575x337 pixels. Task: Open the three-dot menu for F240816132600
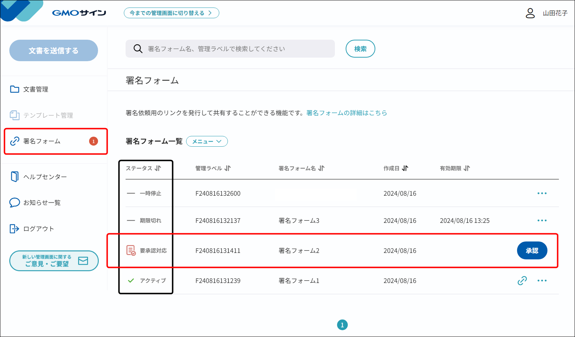[542, 194]
